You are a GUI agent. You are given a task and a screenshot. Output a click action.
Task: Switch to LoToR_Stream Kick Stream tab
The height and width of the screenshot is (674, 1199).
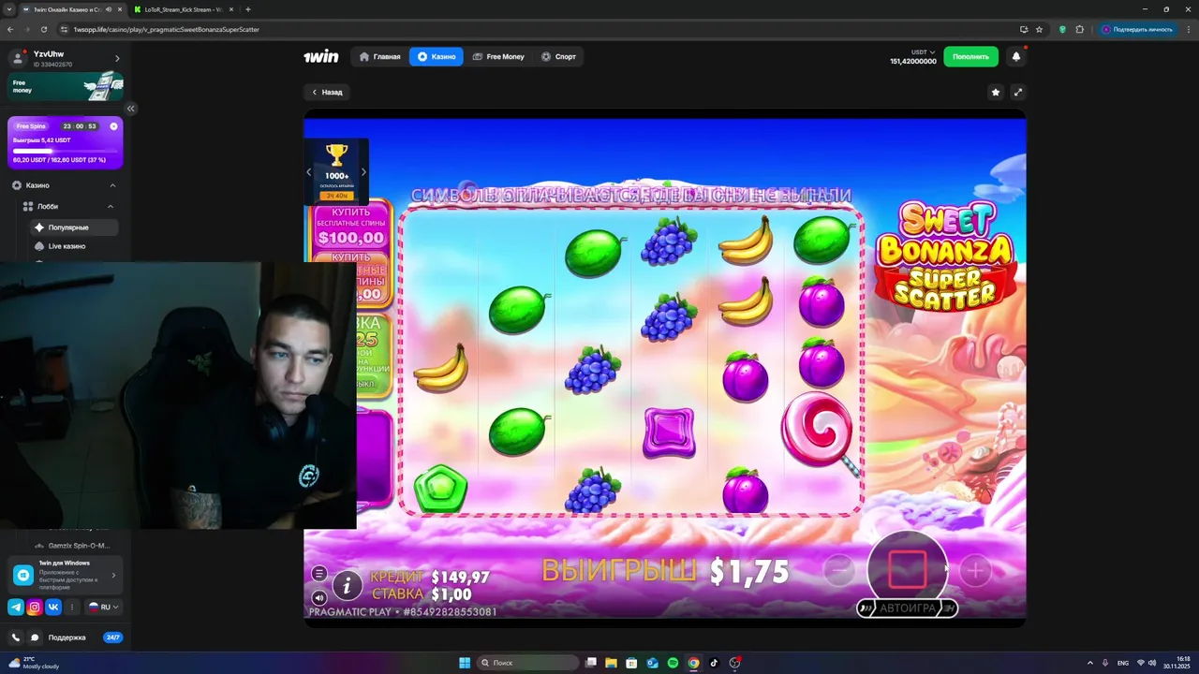click(182, 9)
